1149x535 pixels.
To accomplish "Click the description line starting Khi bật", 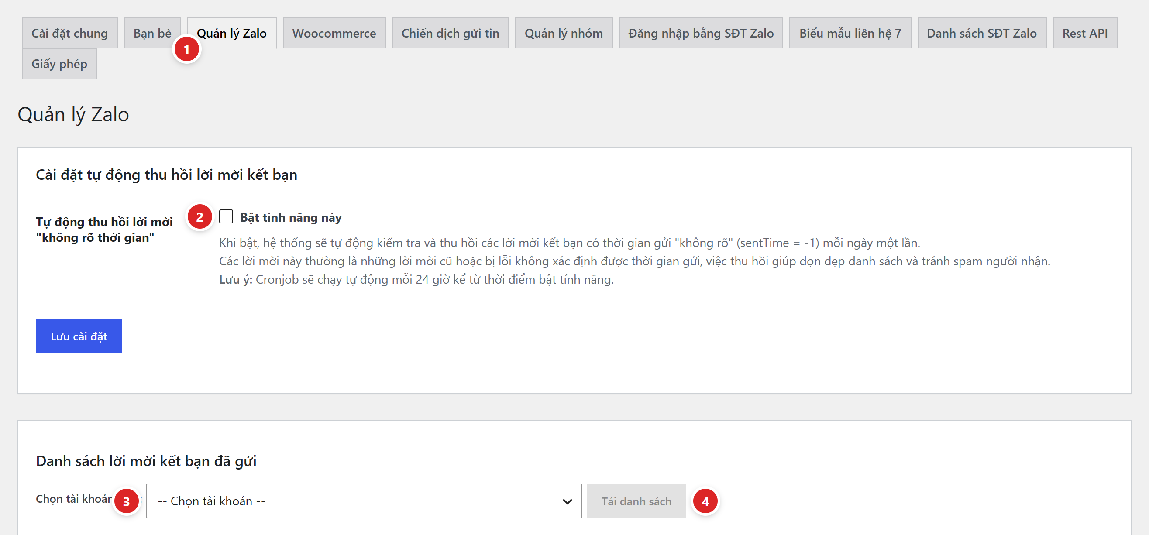I will [570, 243].
